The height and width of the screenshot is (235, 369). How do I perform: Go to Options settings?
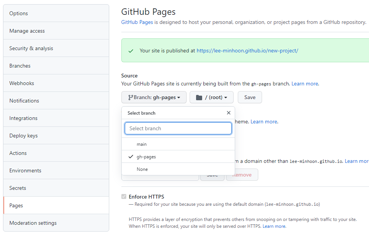56,13
